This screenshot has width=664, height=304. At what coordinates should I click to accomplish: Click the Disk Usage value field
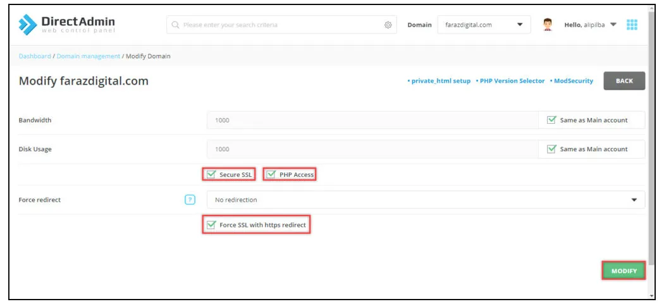372,149
